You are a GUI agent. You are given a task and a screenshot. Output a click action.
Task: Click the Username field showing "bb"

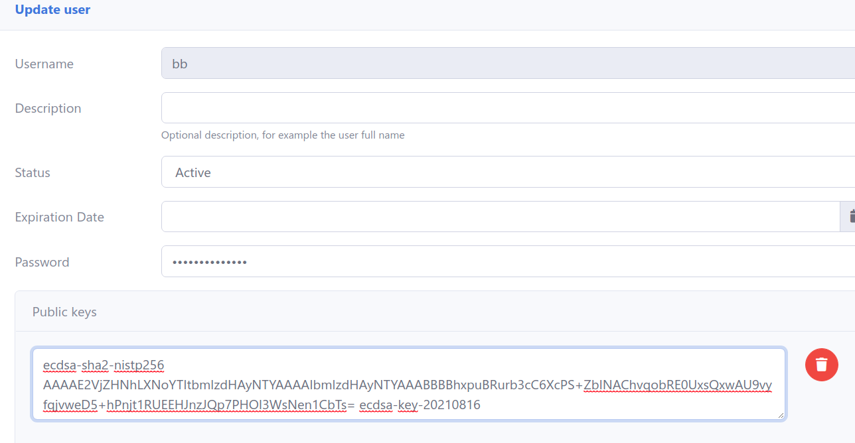pyautogui.click(x=465, y=63)
